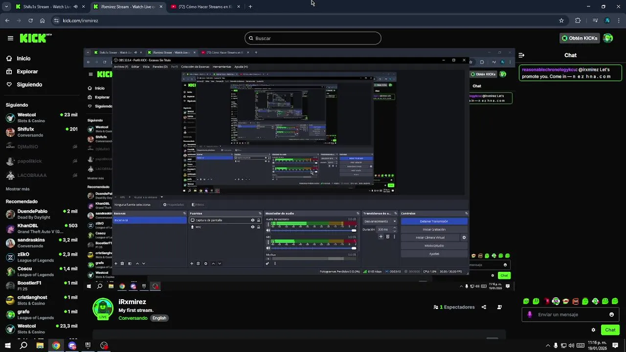Collapse the chat panel with arrow icon

pos(521,55)
